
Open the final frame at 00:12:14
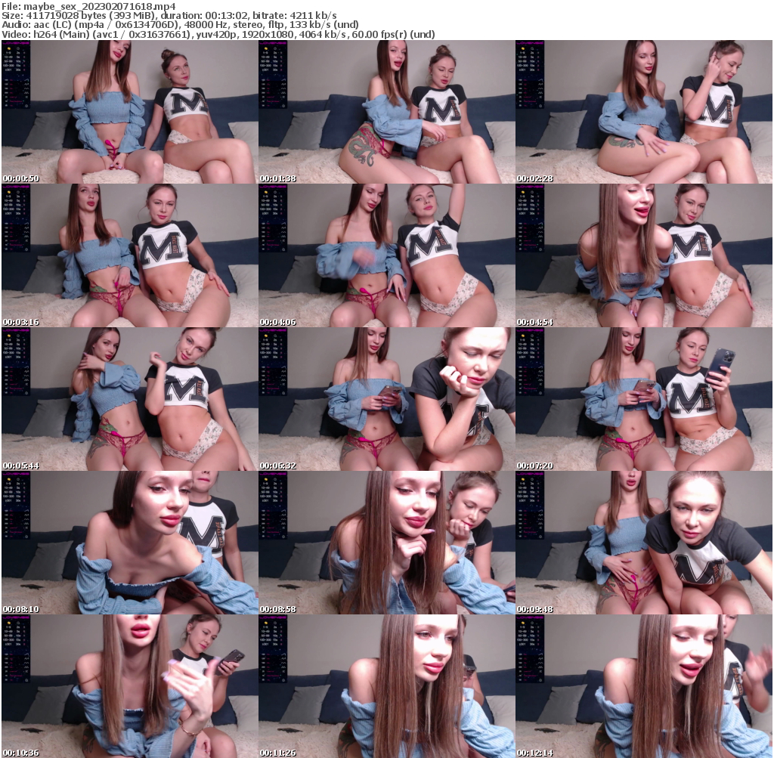point(644,686)
